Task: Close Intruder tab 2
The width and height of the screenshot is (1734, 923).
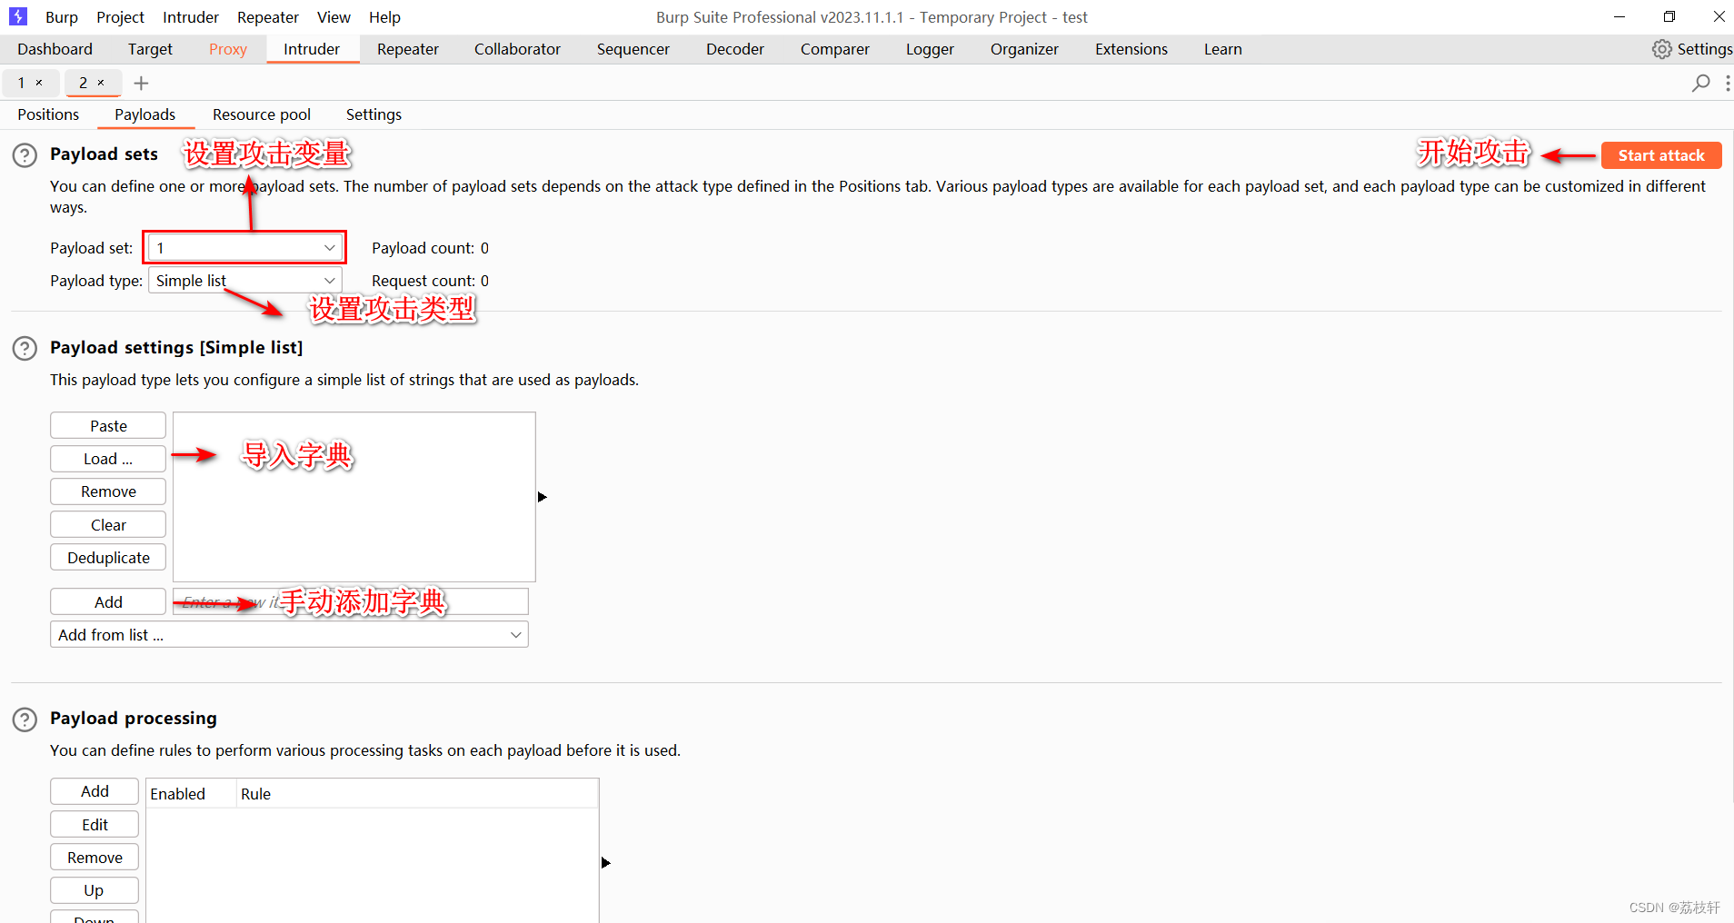Action: point(101,83)
